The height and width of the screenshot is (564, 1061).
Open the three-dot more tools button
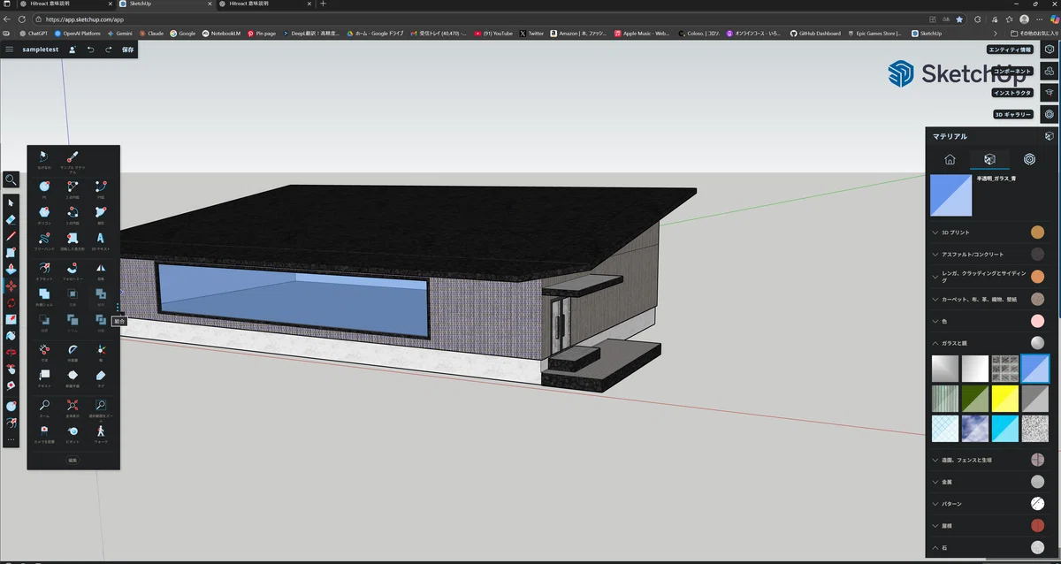(x=11, y=439)
